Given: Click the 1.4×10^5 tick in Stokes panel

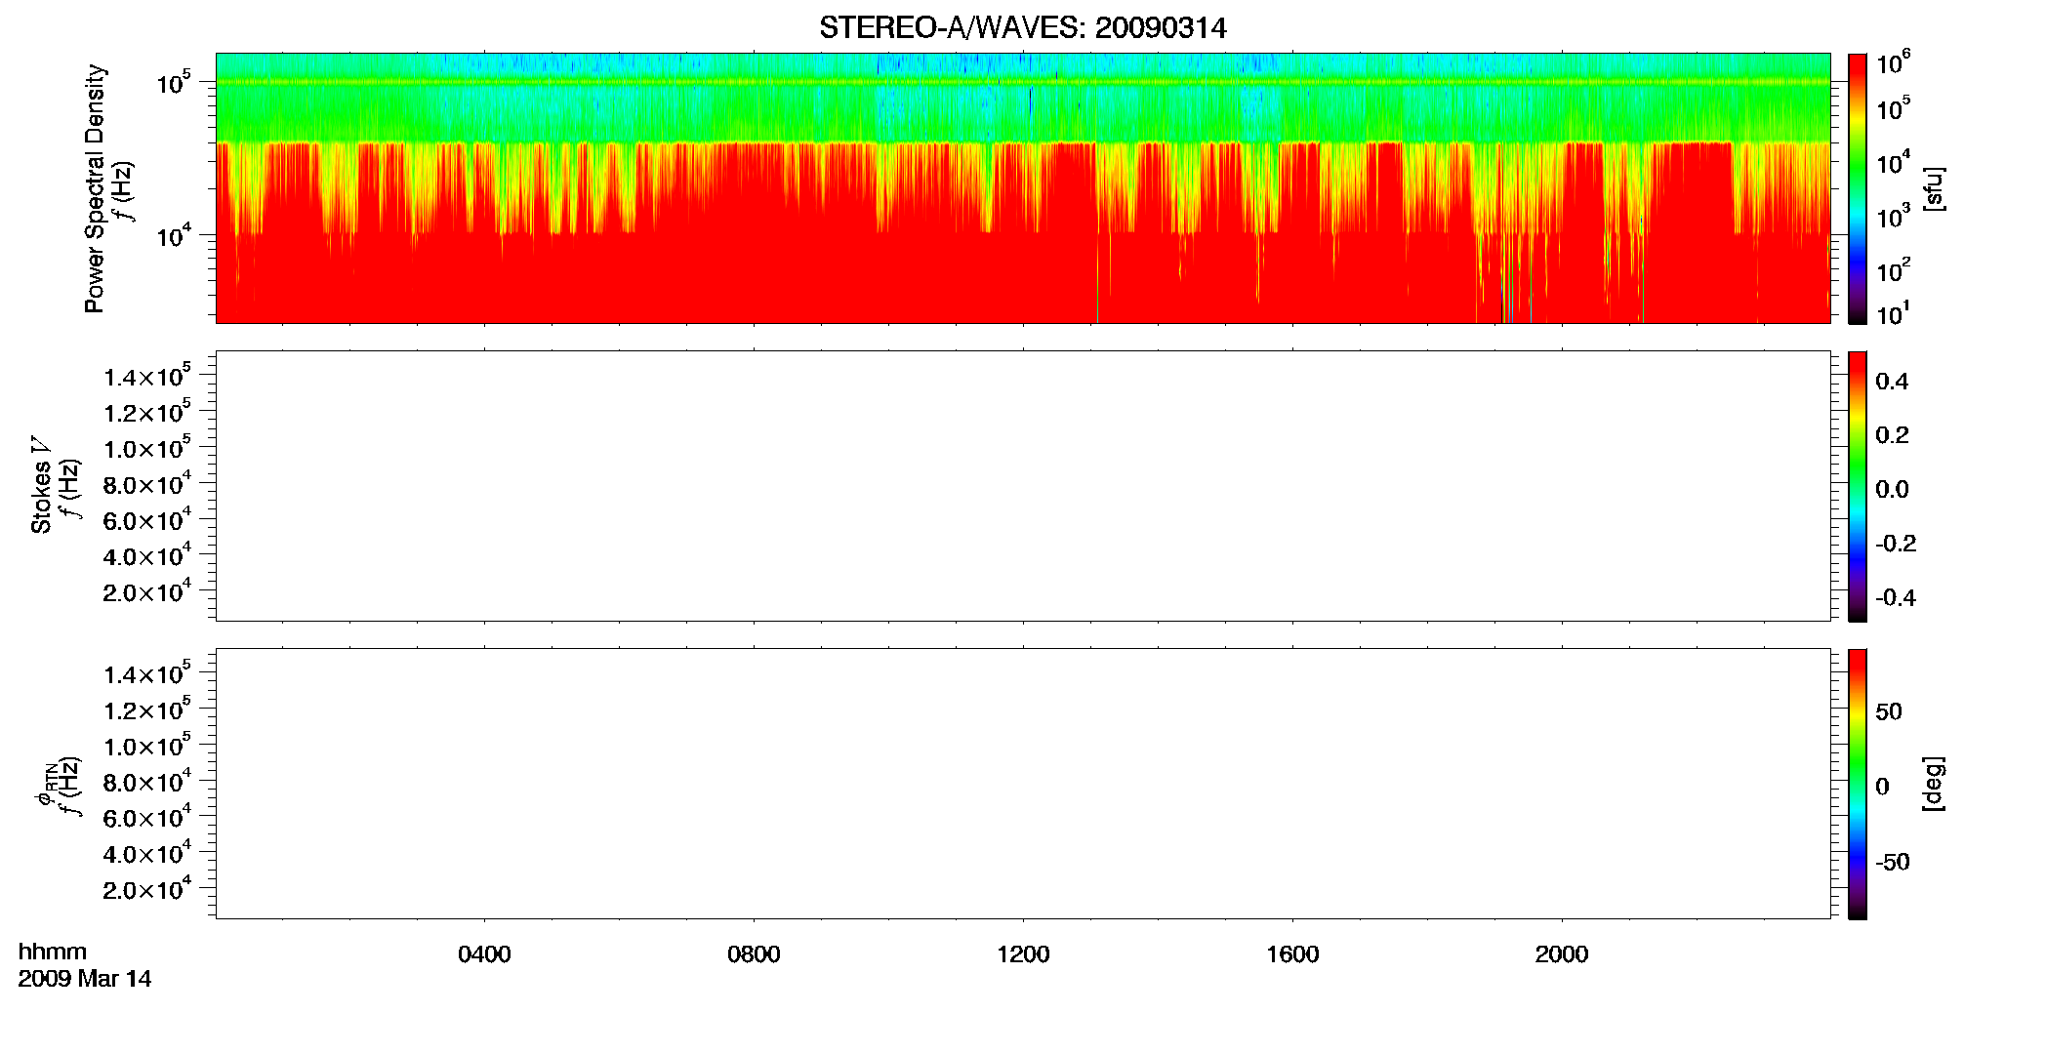Looking at the screenshot, I should point(146,376).
